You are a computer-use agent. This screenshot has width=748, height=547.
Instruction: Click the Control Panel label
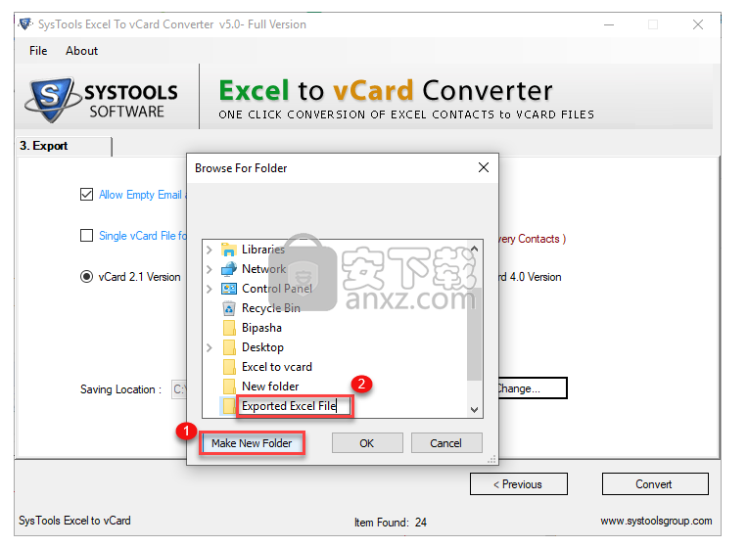point(277,289)
